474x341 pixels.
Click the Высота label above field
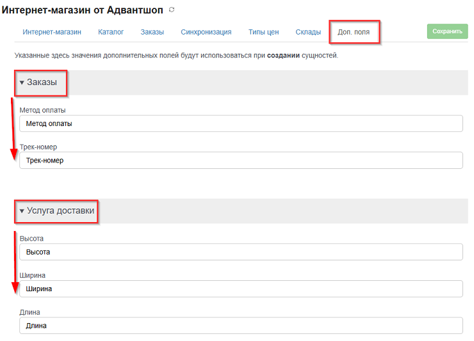tap(31, 239)
